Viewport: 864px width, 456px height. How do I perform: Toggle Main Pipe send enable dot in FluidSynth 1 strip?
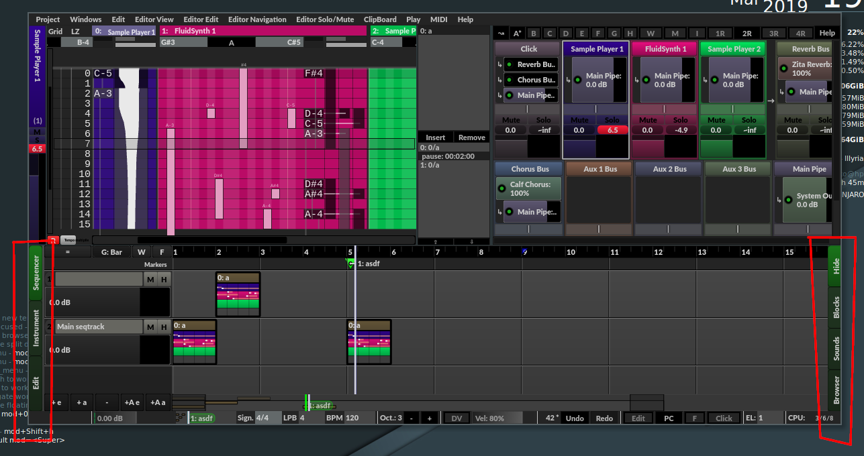click(x=646, y=80)
